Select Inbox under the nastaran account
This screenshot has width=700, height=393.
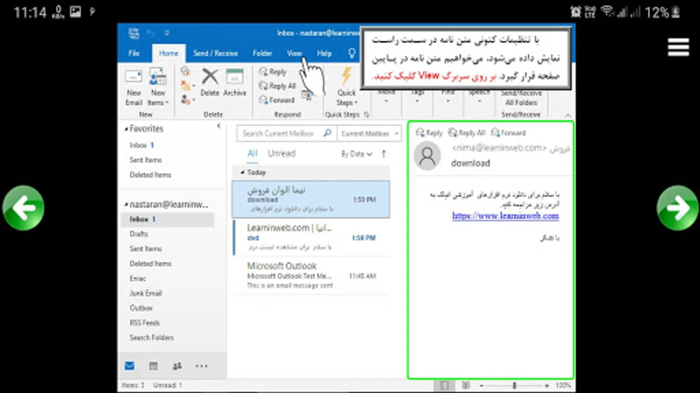pyautogui.click(x=168, y=219)
